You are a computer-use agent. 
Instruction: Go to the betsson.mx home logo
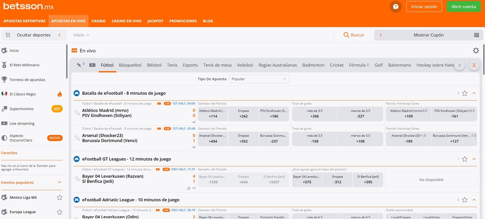click(28, 6)
